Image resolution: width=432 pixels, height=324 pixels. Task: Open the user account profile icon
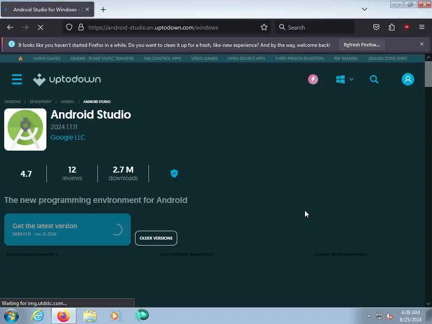point(408,79)
